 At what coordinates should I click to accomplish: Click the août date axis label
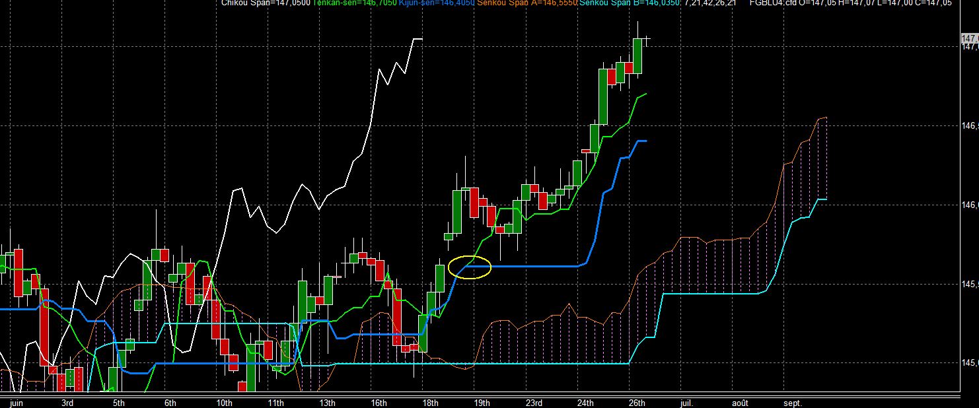(x=741, y=403)
